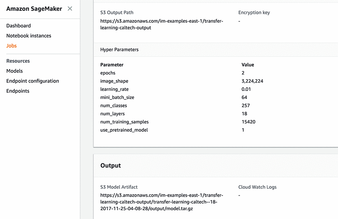Navigate to Endpoint configuration
Image resolution: width=338 pixels, height=219 pixels.
tap(33, 81)
